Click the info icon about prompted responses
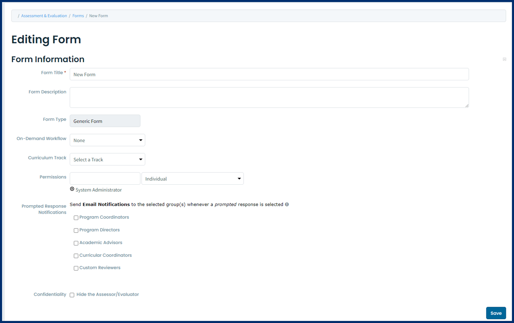 point(287,204)
